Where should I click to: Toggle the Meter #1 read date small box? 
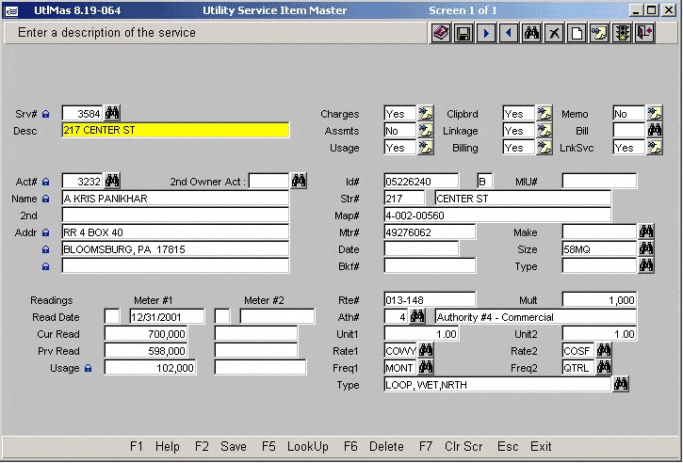[x=112, y=316]
